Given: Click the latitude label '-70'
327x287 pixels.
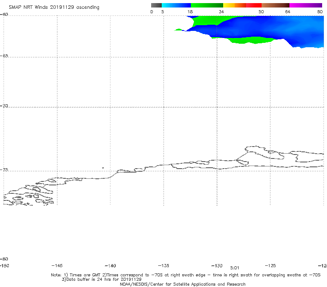Looking at the screenshot, I should tap(4, 106).
